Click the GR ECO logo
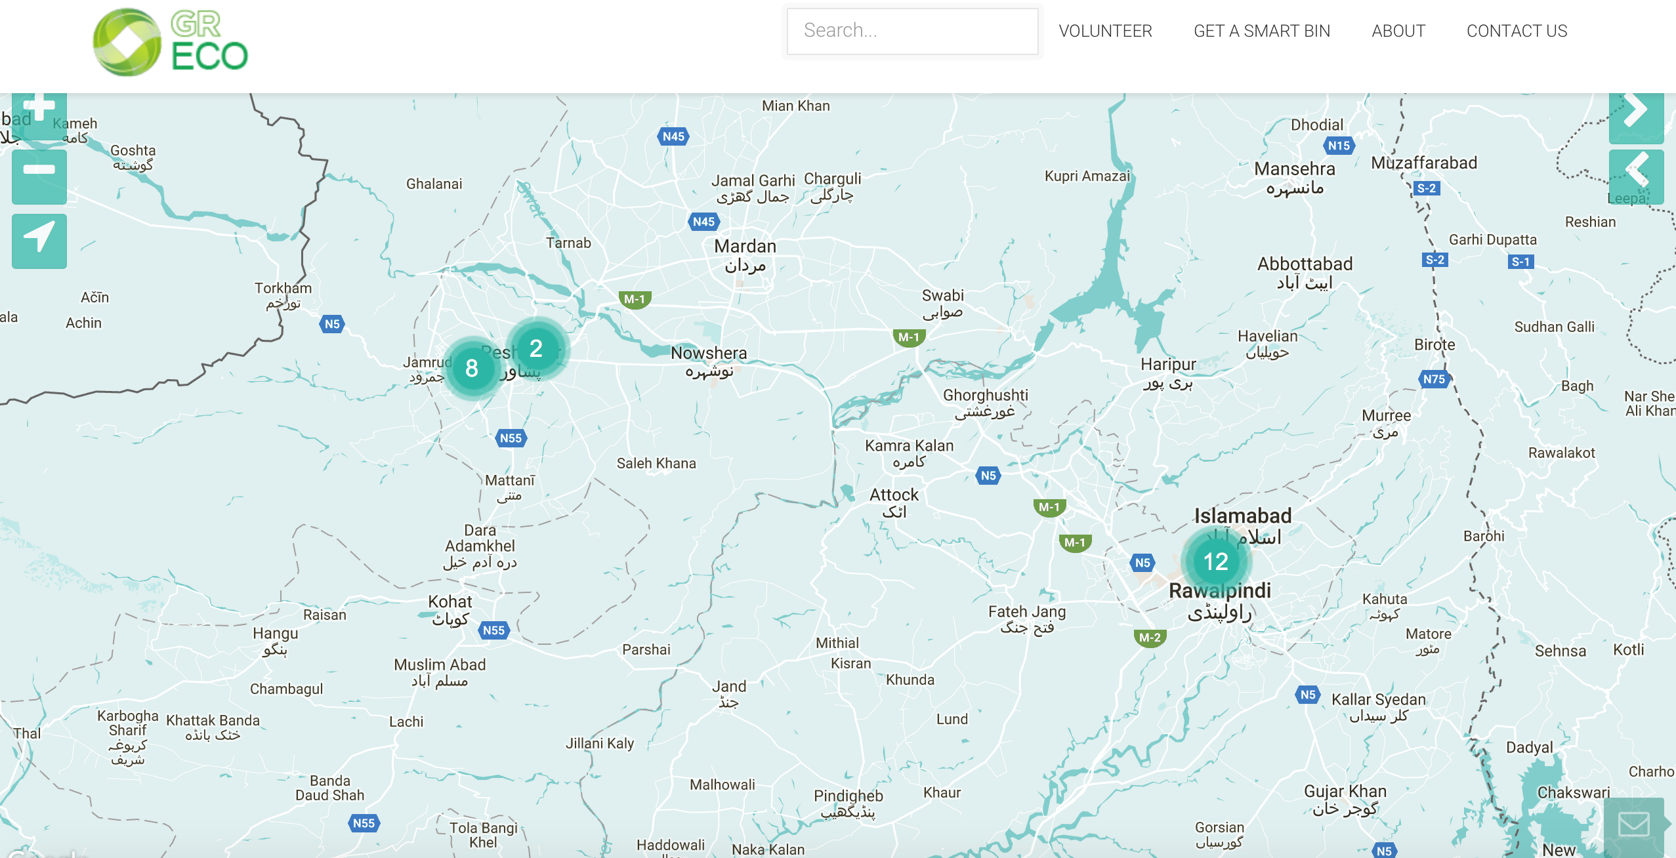Image resolution: width=1676 pixels, height=858 pixels. pos(171,43)
